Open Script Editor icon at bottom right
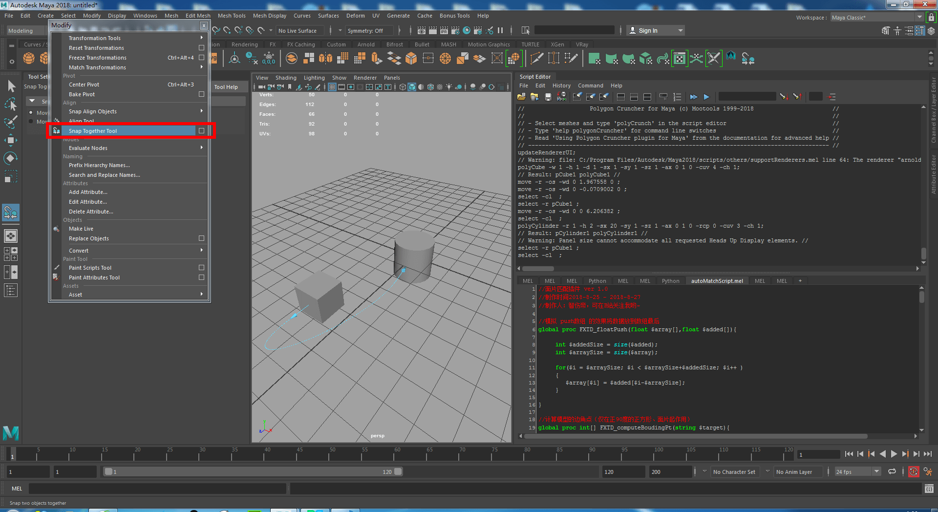 point(929,489)
